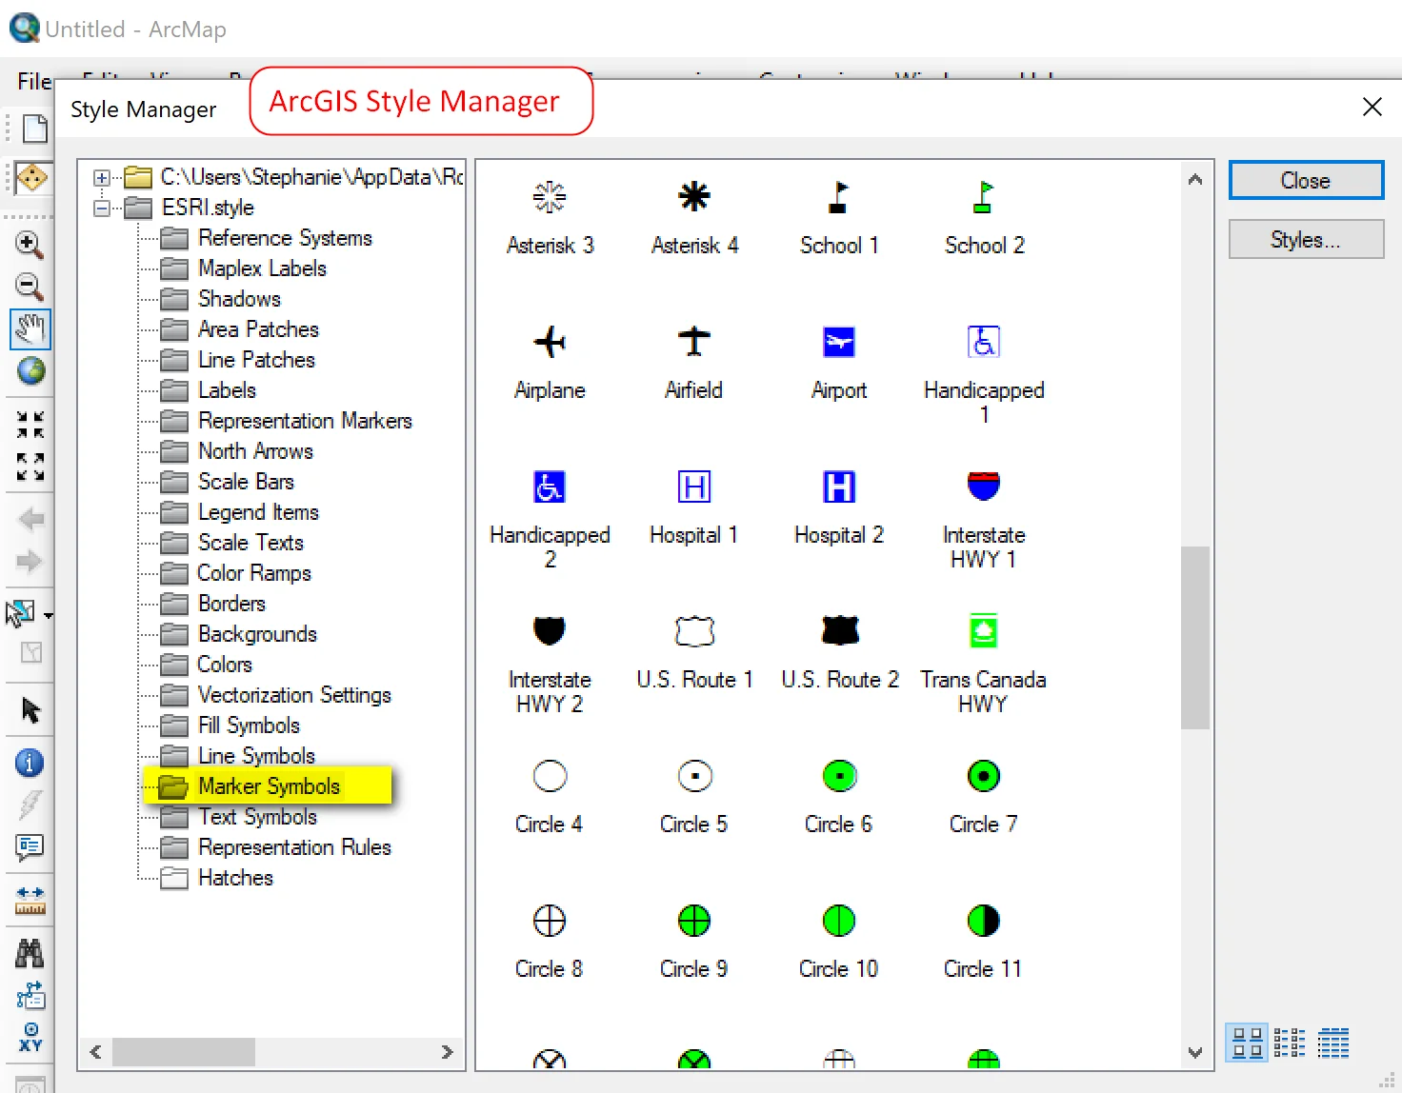Pick the Circle 10 marker
The width and height of the screenshot is (1402, 1093).
point(839,921)
